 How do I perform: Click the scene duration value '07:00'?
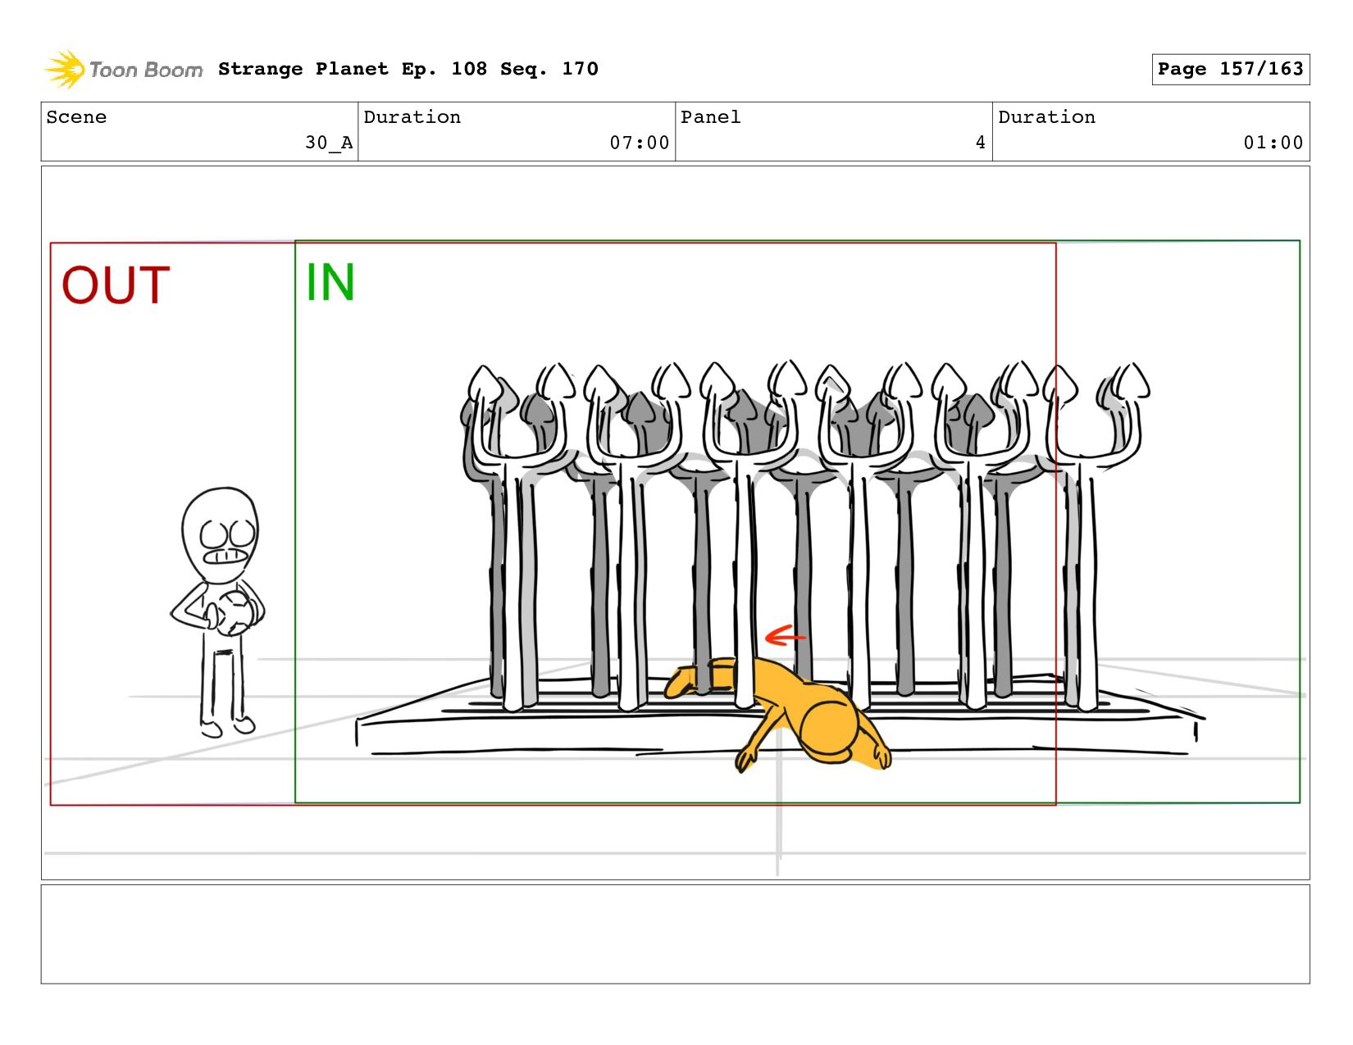point(640,143)
